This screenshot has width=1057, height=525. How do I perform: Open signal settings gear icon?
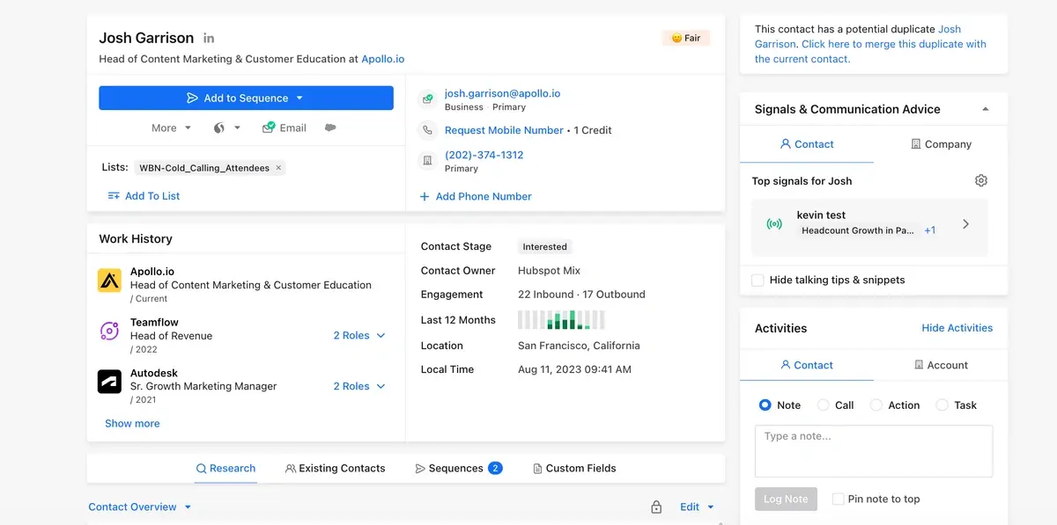981,180
